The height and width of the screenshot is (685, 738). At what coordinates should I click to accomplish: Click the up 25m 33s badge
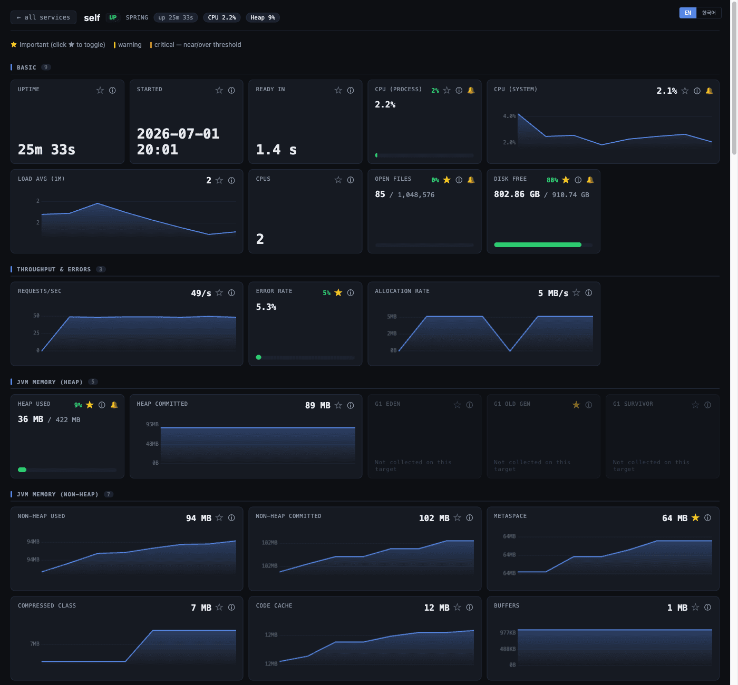click(176, 17)
